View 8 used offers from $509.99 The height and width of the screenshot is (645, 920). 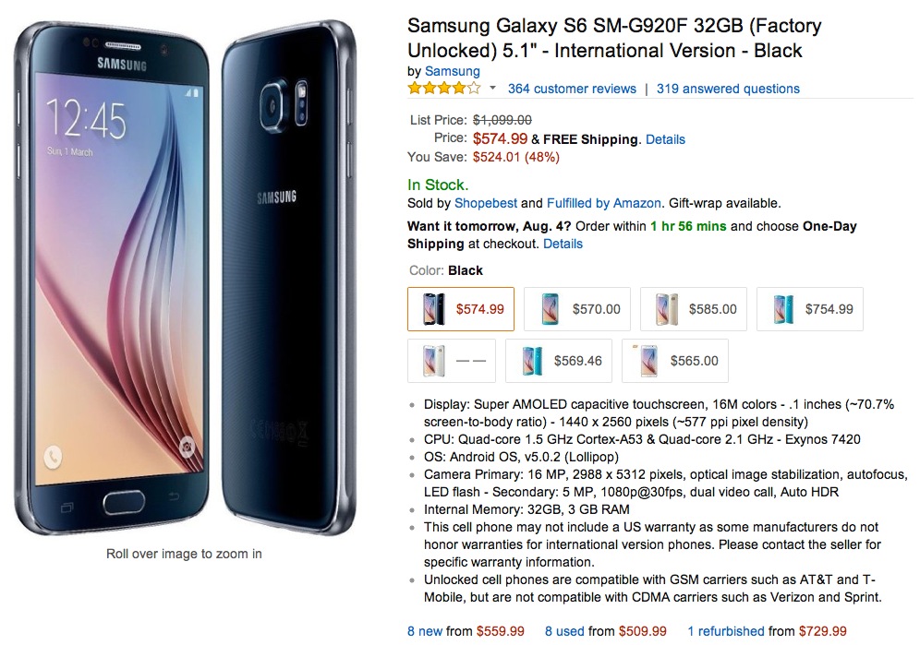point(606,631)
